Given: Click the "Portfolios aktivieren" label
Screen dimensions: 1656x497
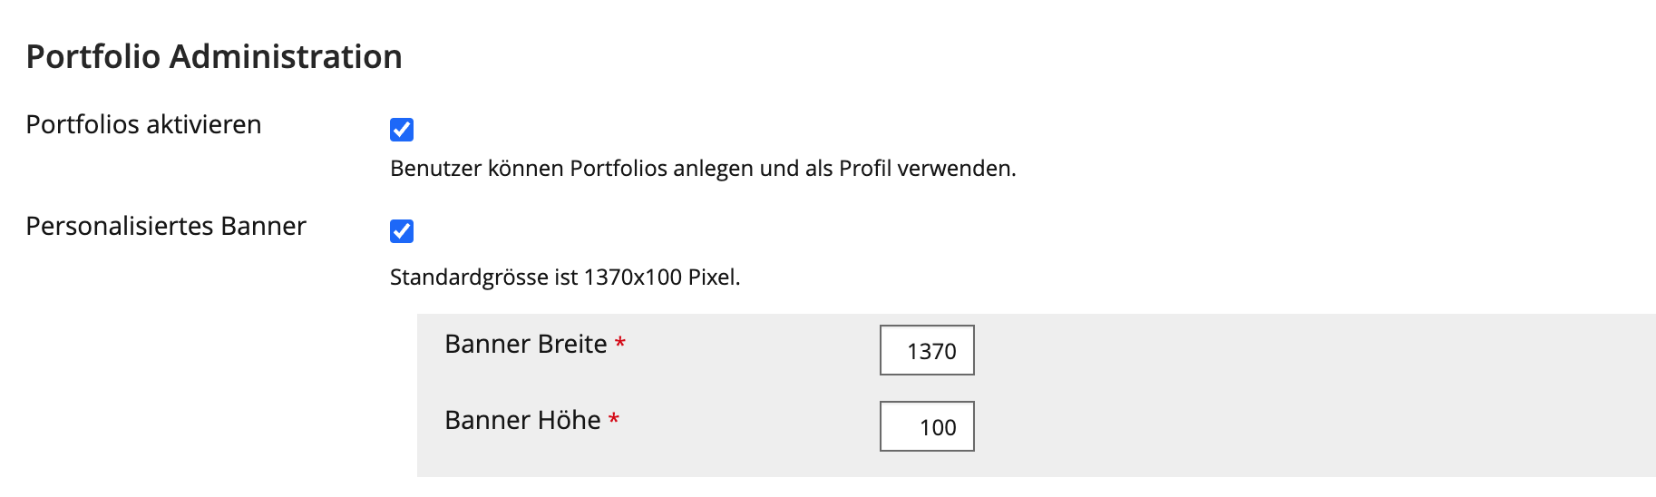Looking at the screenshot, I should (x=143, y=124).
